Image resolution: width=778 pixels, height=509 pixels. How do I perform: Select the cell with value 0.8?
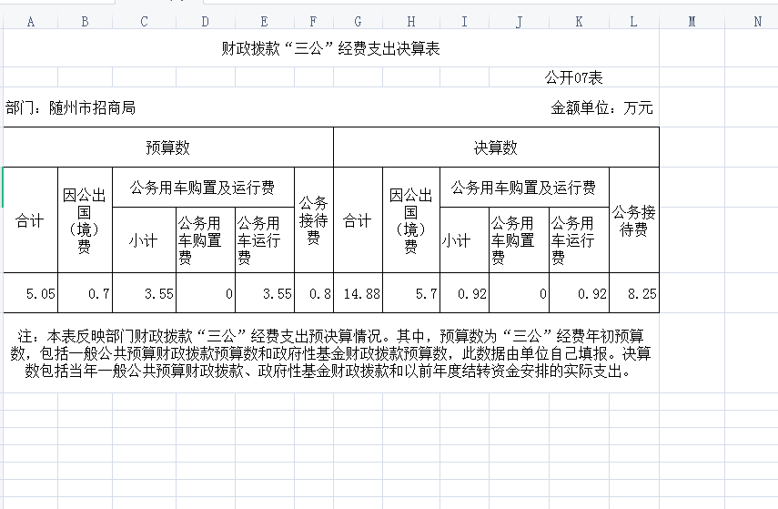tap(314, 294)
